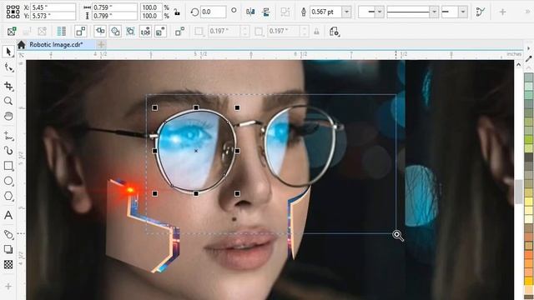Click the second corner-size spinner arrows

(x=304, y=32)
